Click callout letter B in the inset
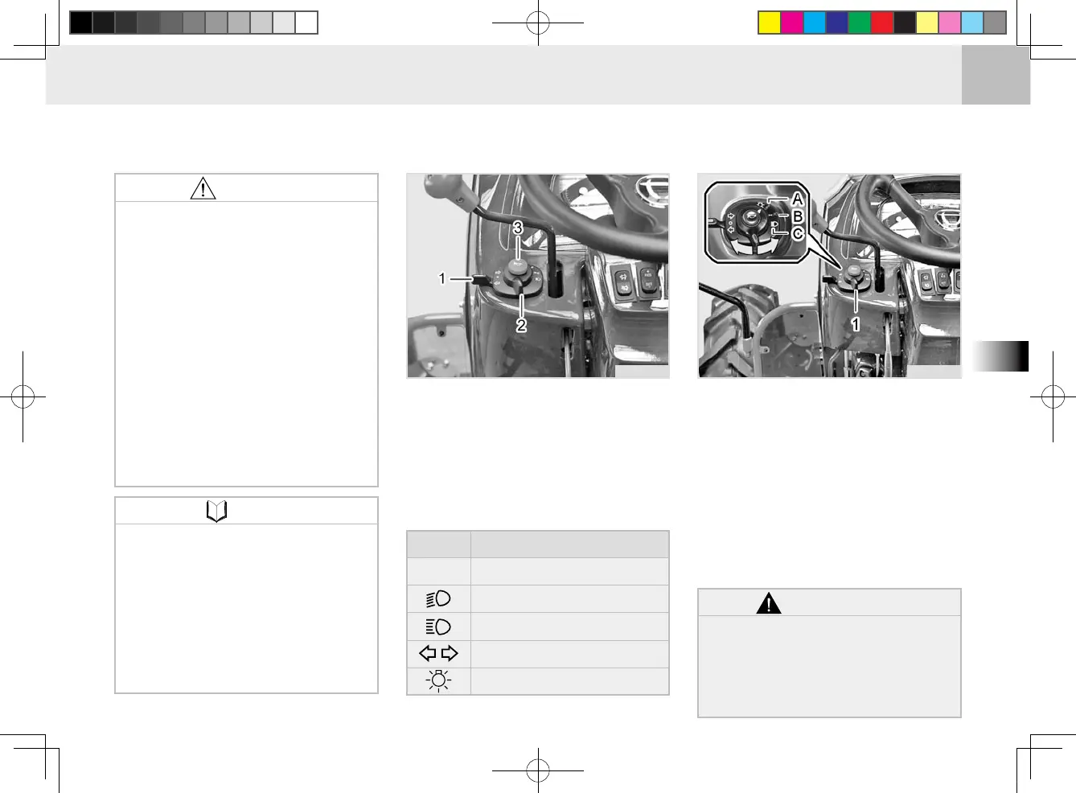This screenshot has width=1076, height=793. pyautogui.click(x=797, y=216)
